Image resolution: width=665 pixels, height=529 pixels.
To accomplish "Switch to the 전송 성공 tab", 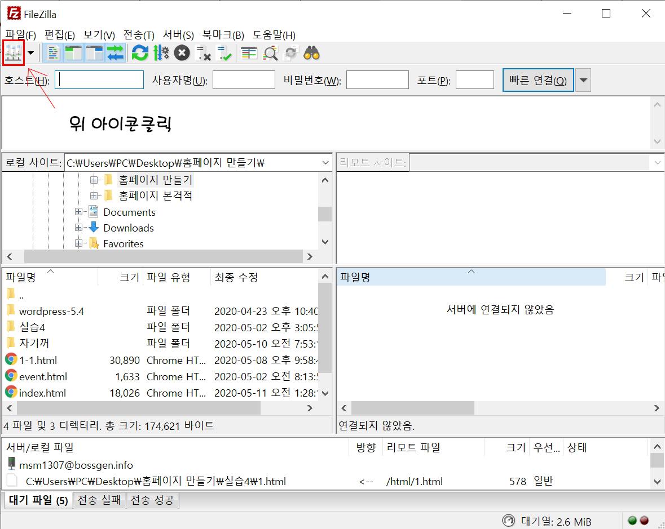I will click(x=152, y=500).
